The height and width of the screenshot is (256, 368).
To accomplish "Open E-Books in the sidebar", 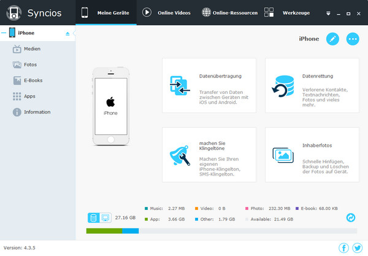I will pyautogui.click(x=37, y=80).
